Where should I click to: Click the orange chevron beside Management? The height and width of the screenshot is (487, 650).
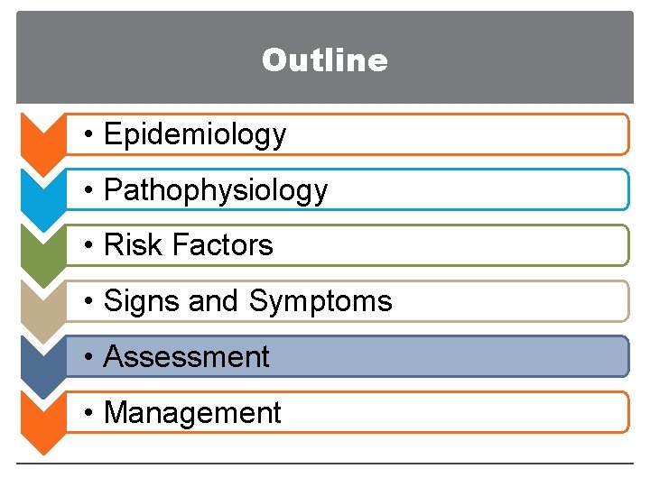click(42, 414)
